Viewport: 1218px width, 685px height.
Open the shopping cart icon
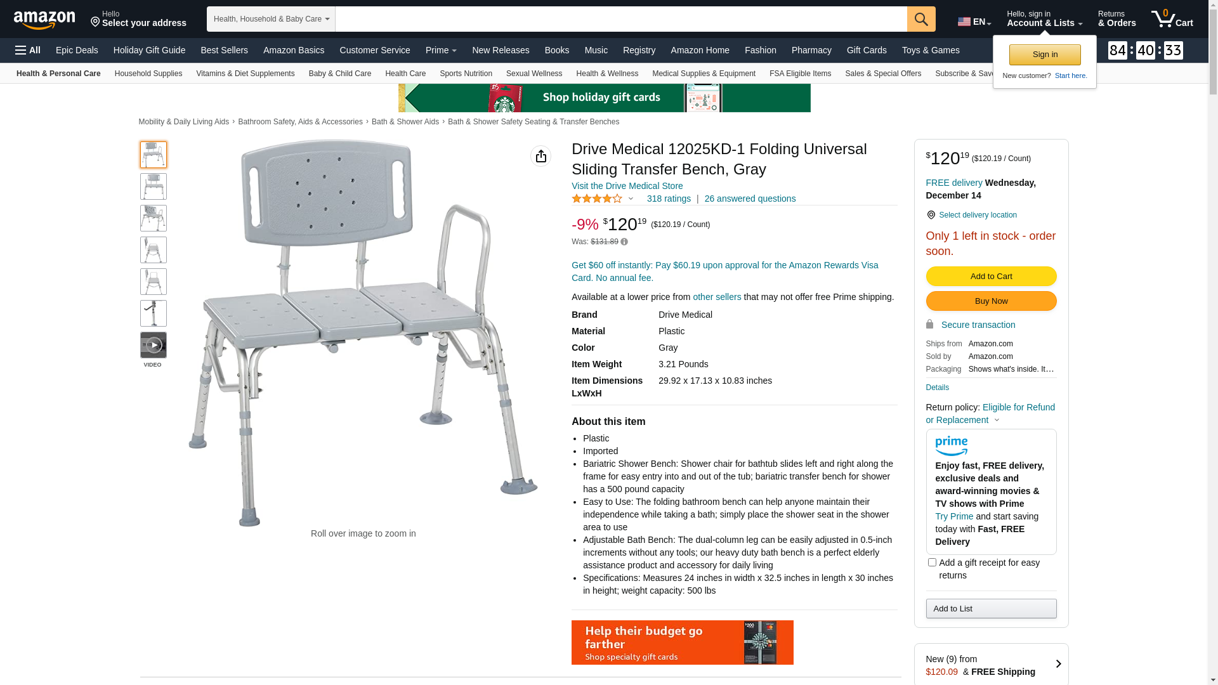(x=1172, y=19)
